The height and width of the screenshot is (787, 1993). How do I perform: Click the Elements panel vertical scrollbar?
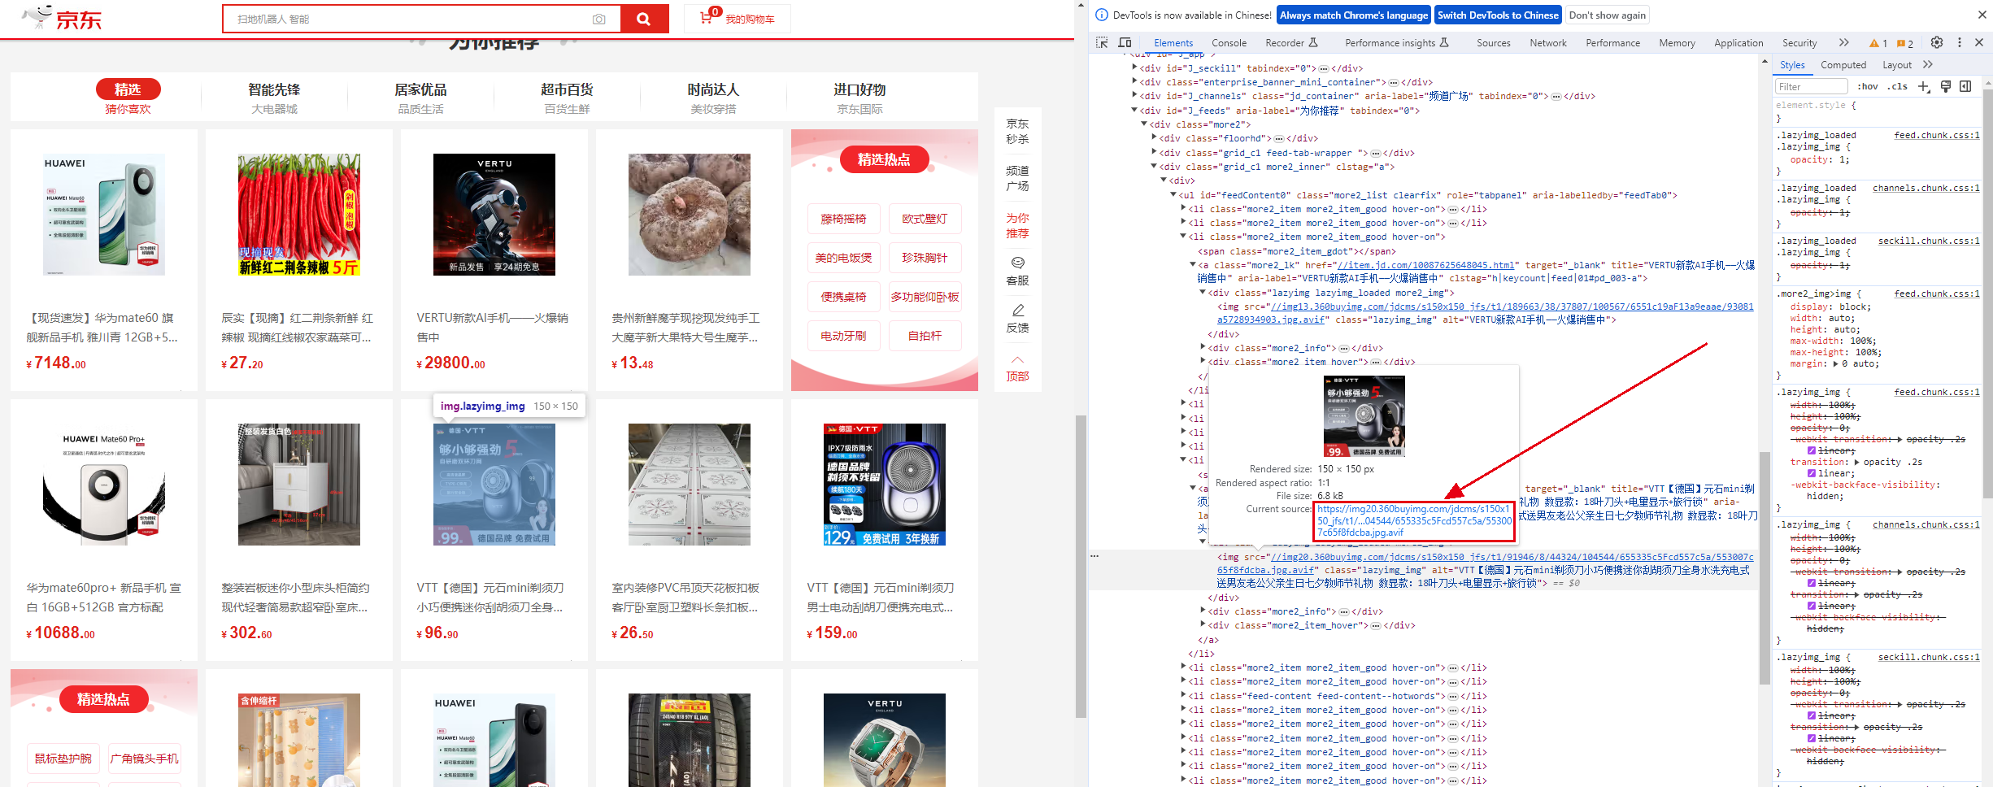[1765, 567]
